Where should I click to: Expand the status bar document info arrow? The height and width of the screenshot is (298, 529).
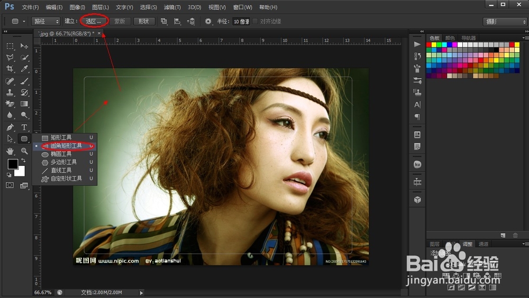coord(141,292)
